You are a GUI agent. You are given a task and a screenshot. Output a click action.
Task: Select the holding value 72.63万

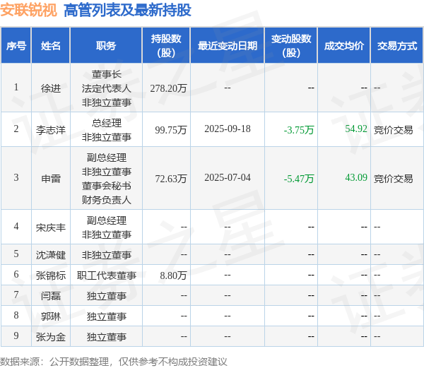pyautogui.click(x=171, y=179)
